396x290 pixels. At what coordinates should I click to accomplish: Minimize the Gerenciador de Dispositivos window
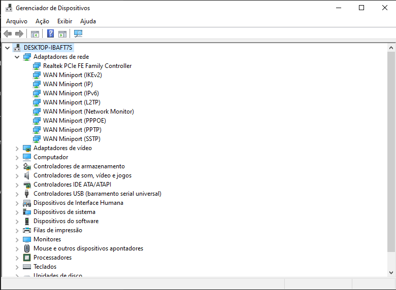coord(339,8)
